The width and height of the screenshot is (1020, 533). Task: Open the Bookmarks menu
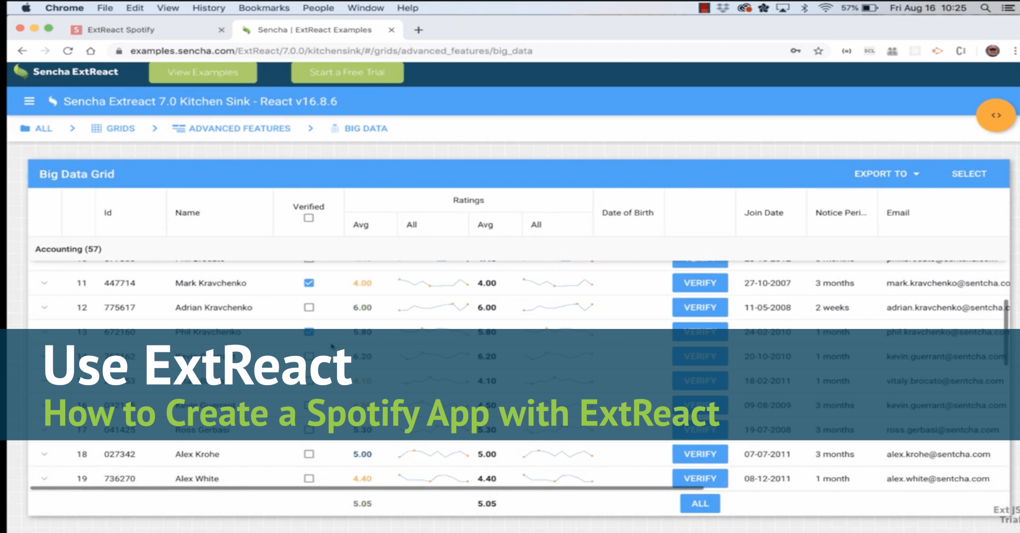tap(264, 8)
